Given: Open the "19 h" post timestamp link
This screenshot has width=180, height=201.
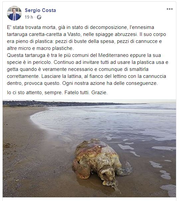Looking at the screenshot, I should (29, 17).
